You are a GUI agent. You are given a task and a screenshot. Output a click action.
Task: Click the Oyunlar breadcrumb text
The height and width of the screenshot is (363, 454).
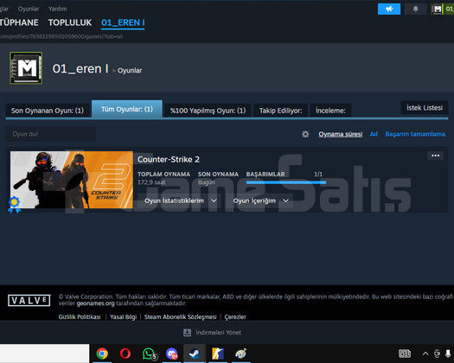tap(130, 70)
